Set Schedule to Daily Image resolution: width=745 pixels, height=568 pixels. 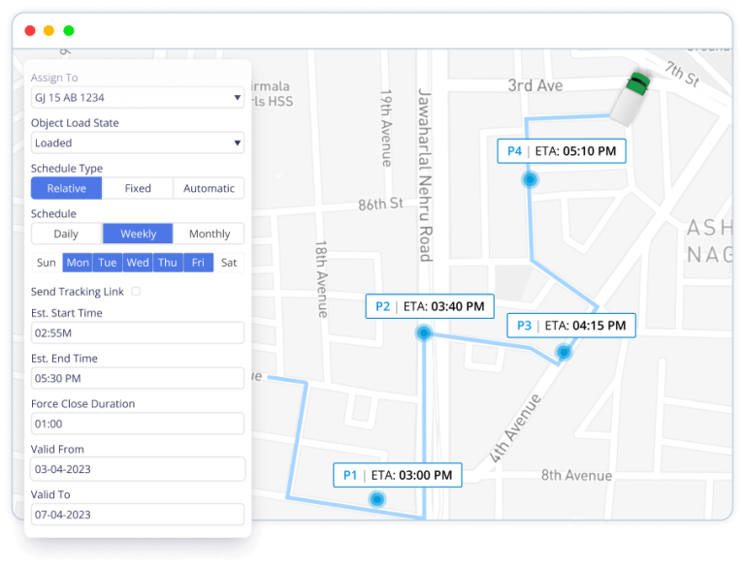[66, 234]
